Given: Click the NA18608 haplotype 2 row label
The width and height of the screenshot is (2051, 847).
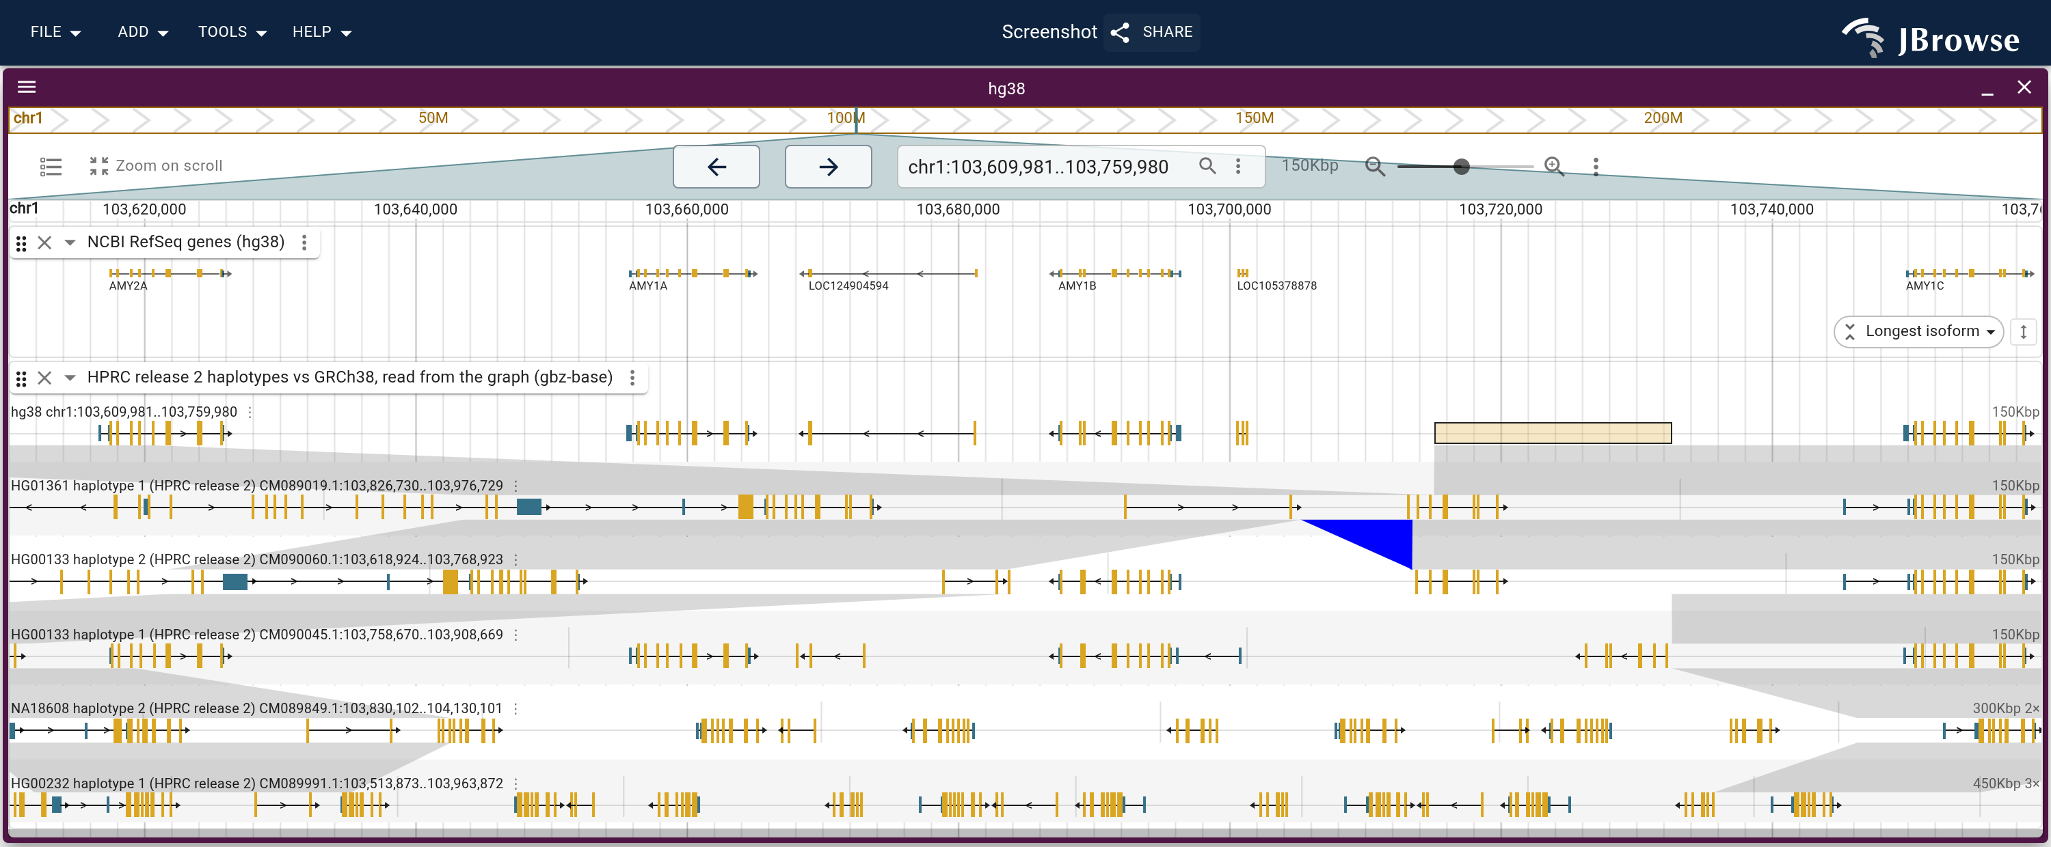Looking at the screenshot, I should point(256,708).
